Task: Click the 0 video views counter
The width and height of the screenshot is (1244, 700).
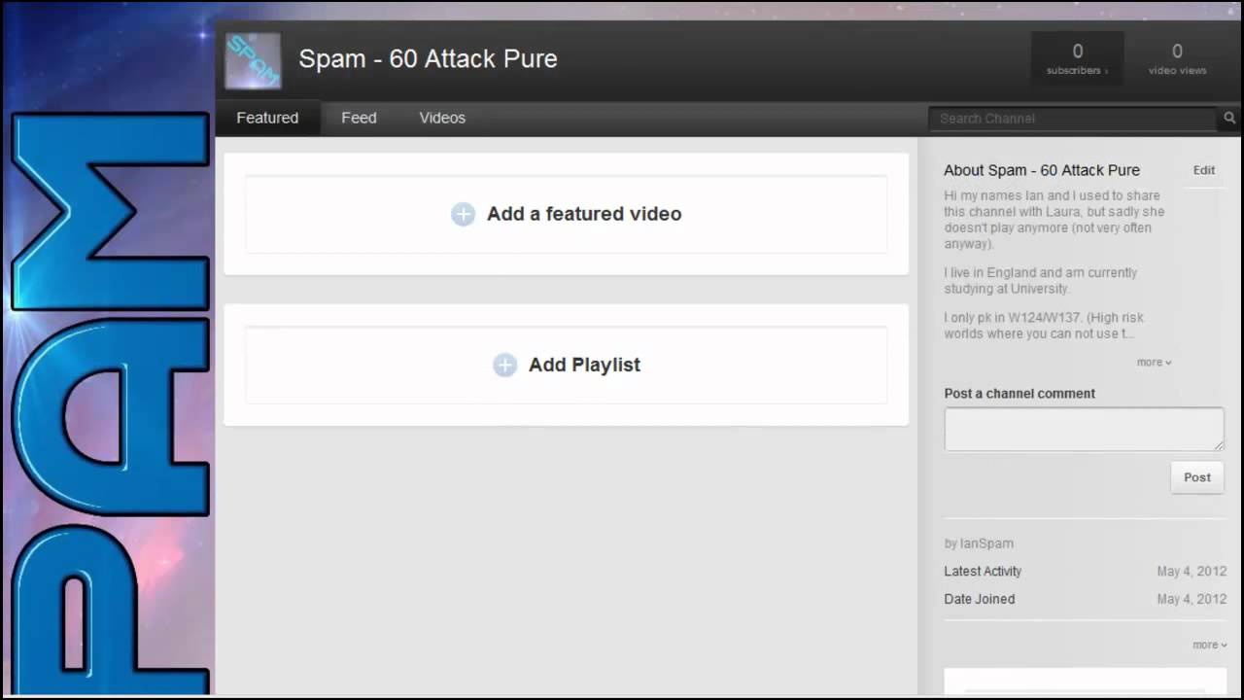Action: pos(1177,59)
